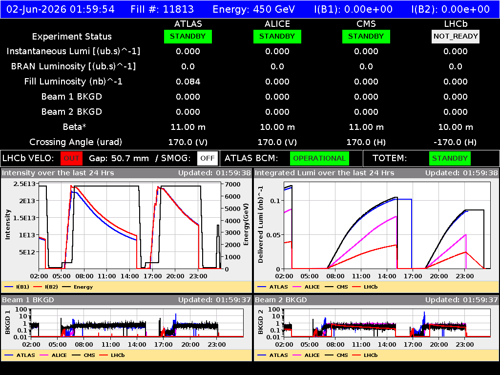Click the 7000 tick on energy axis
The height and width of the screenshot is (375, 500).
point(232,184)
